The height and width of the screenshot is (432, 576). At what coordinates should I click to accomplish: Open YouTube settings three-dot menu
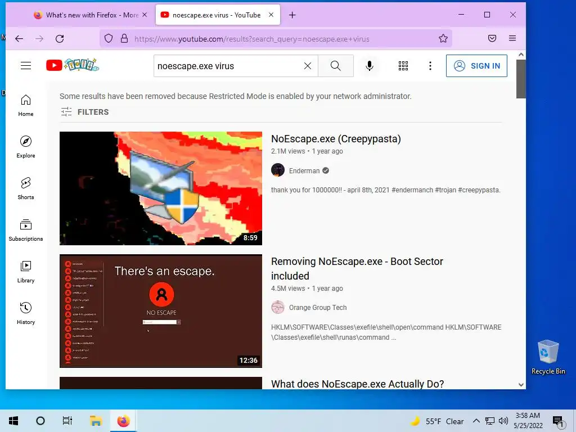coord(430,66)
